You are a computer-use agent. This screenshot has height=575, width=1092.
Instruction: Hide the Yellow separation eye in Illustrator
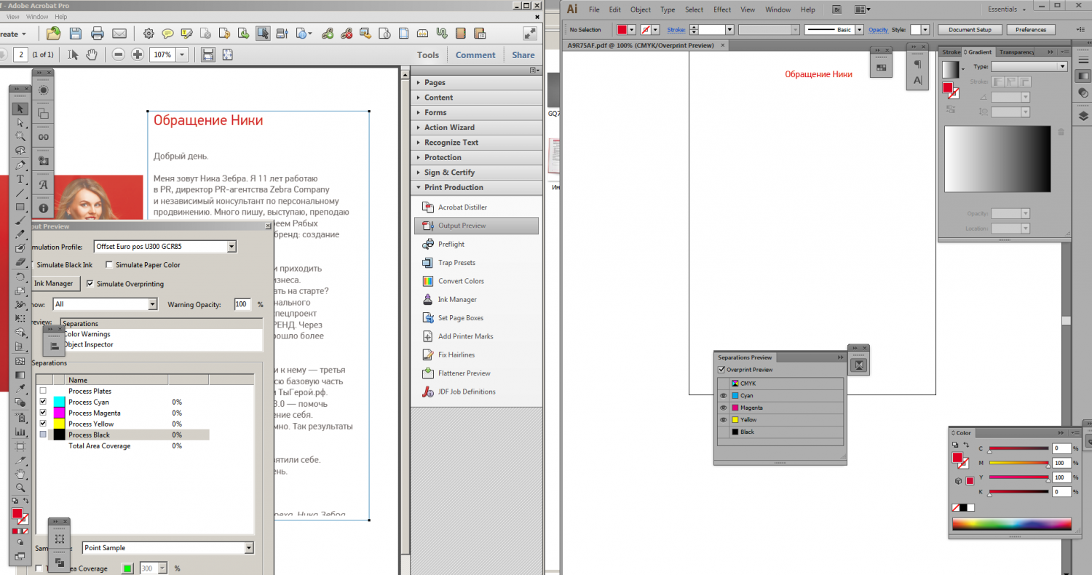coord(724,420)
